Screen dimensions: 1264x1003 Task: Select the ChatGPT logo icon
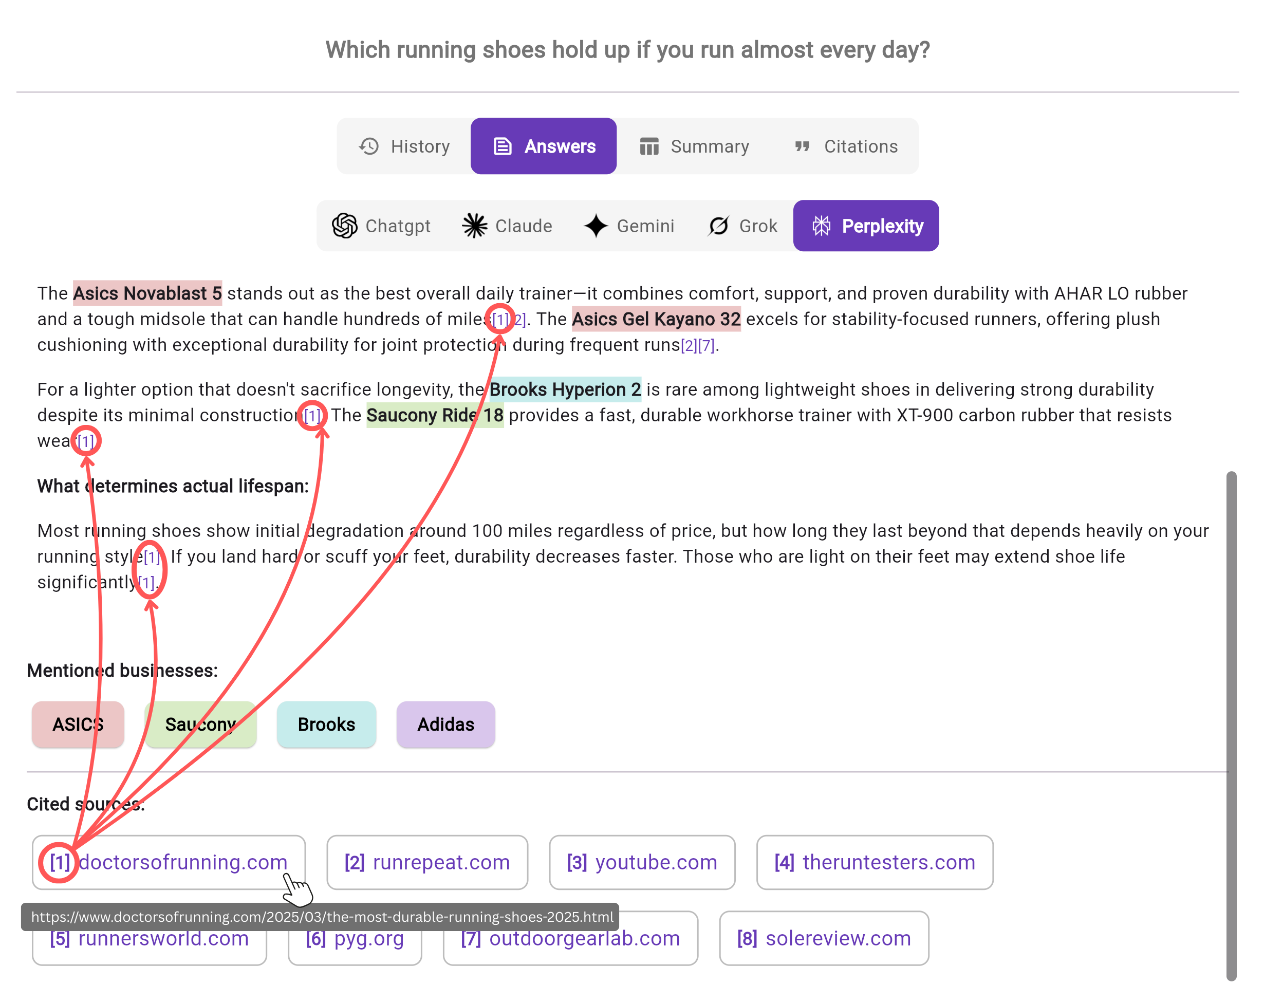[x=345, y=226]
